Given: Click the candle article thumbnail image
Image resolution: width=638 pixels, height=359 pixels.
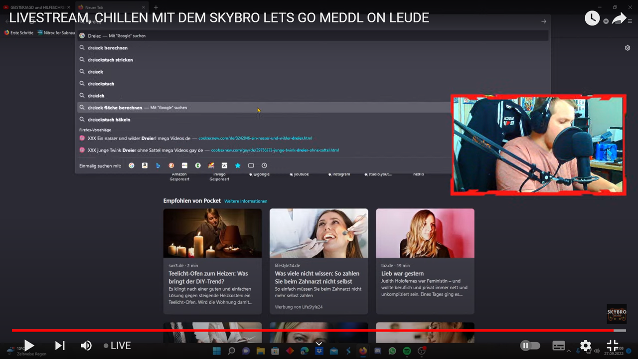Looking at the screenshot, I should pyautogui.click(x=212, y=233).
